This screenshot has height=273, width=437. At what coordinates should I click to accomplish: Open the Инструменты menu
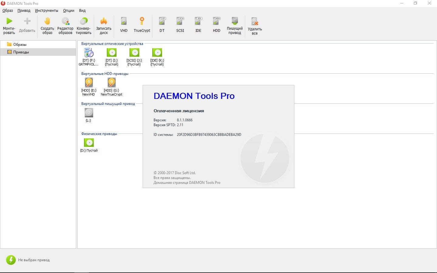46,11
